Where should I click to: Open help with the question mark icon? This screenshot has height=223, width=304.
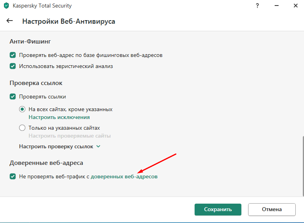pos(257,6)
